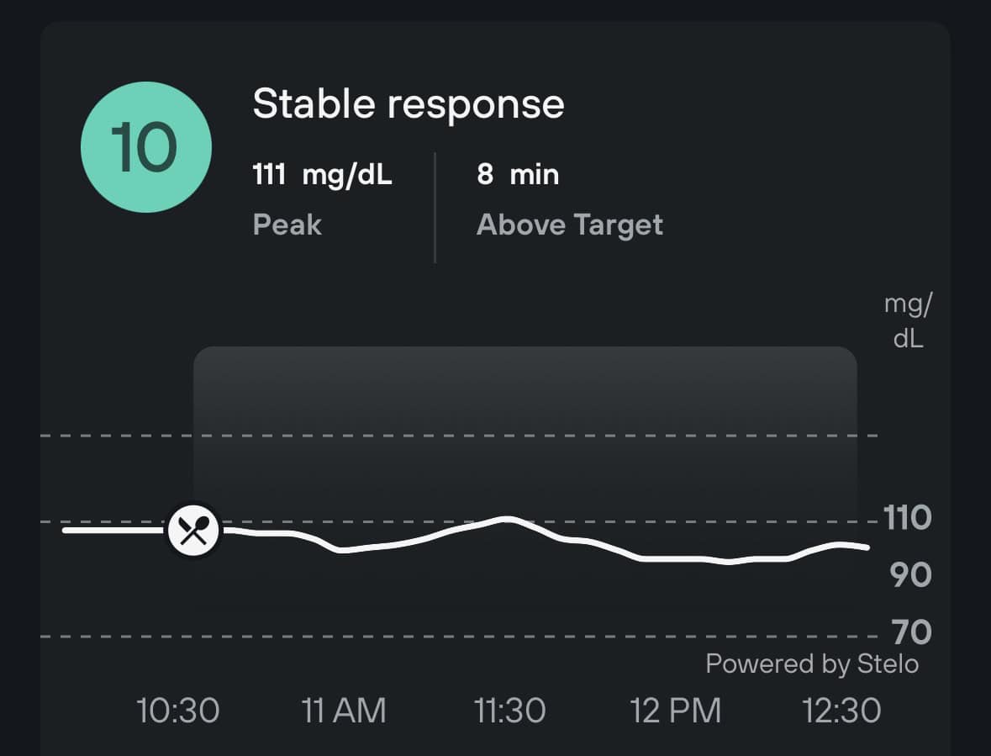
Task: Expand the Stable response summary header
Action: pyautogui.click(x=409, y=103)
